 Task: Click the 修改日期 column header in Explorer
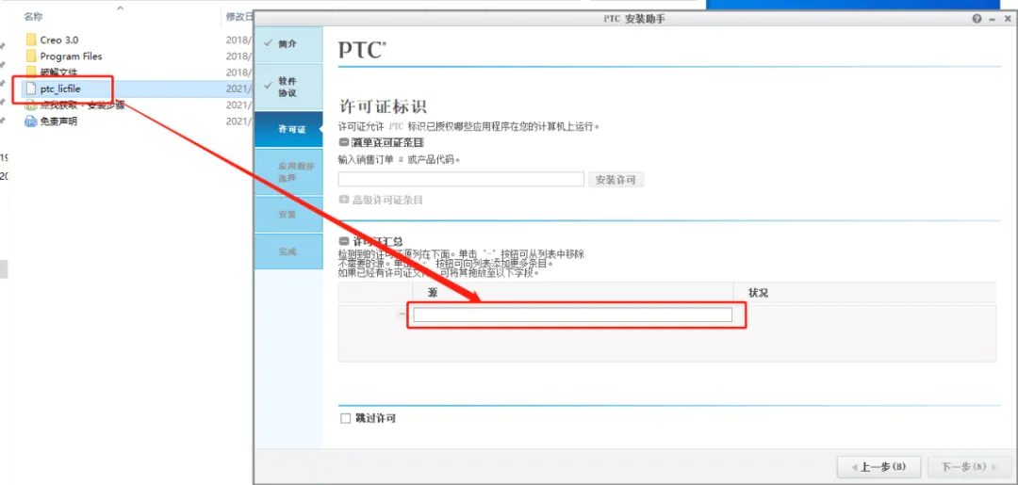tap(238, 16)
